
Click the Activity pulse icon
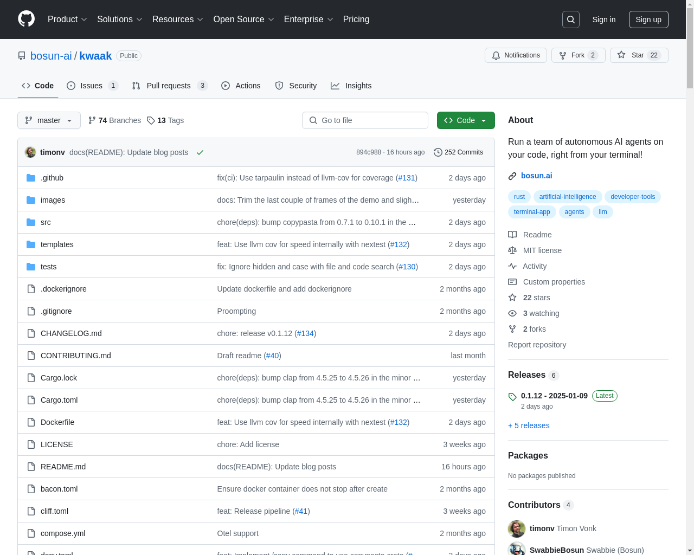click(x=512, y=266)
